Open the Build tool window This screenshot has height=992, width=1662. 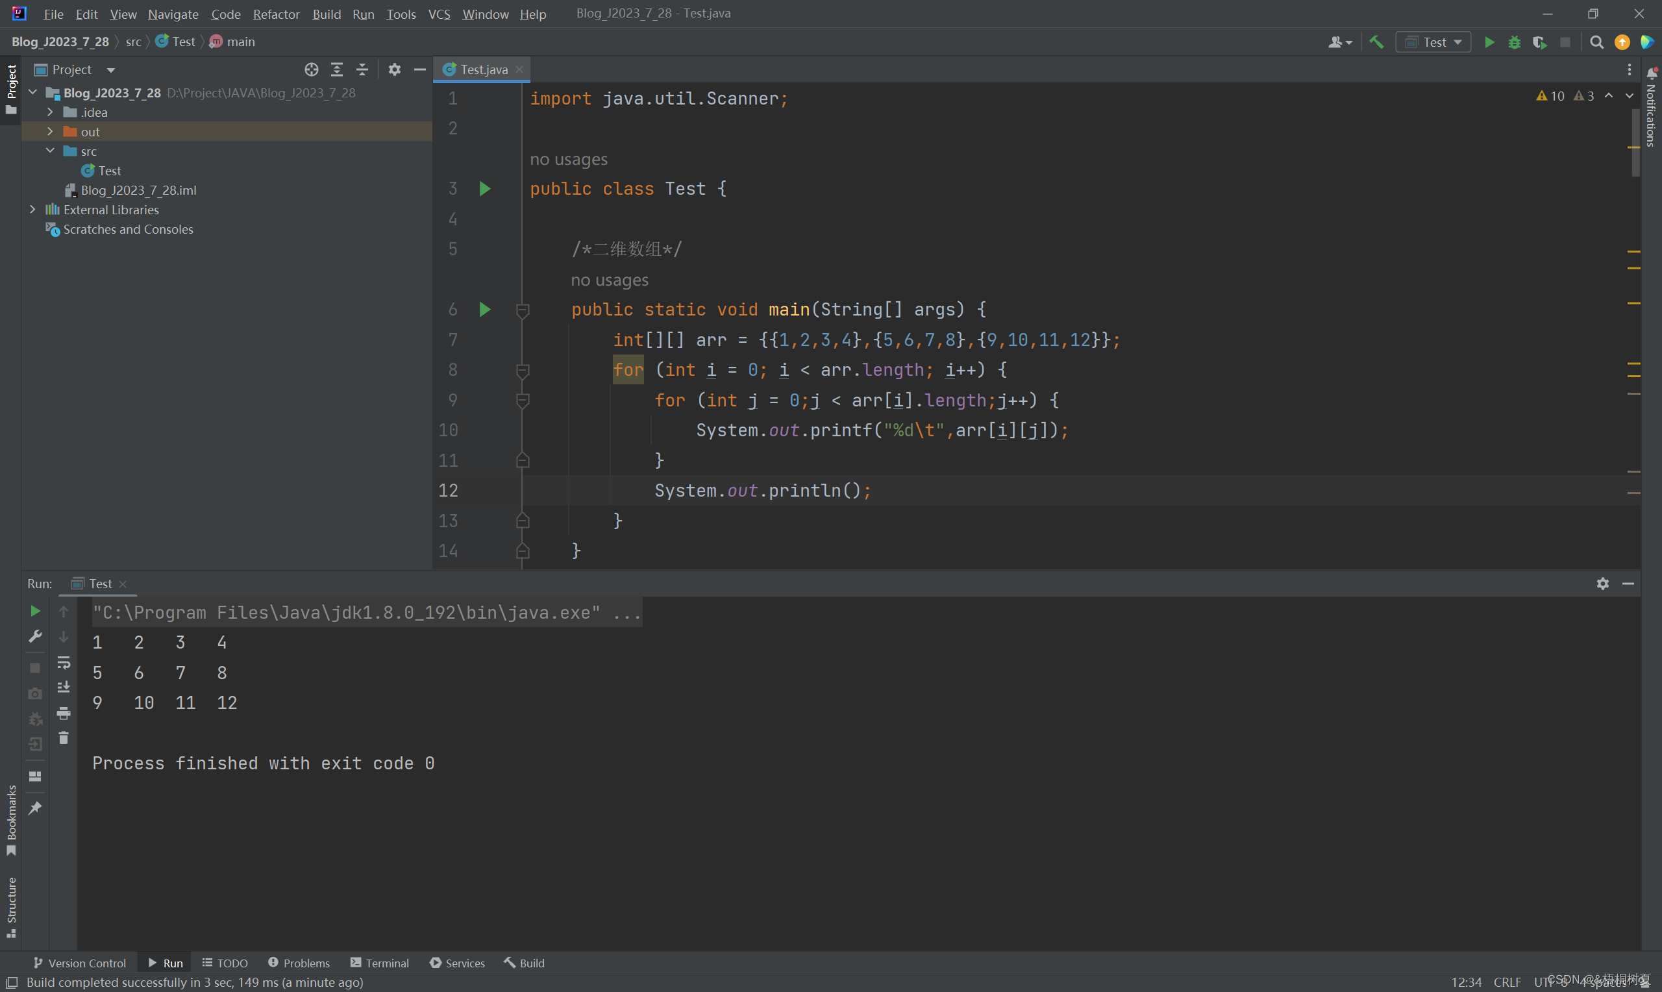click(x=525, y=963)
